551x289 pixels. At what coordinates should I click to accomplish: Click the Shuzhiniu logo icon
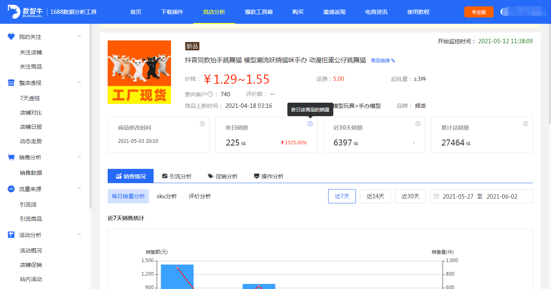pyautogui.click(x=14, y=12)
